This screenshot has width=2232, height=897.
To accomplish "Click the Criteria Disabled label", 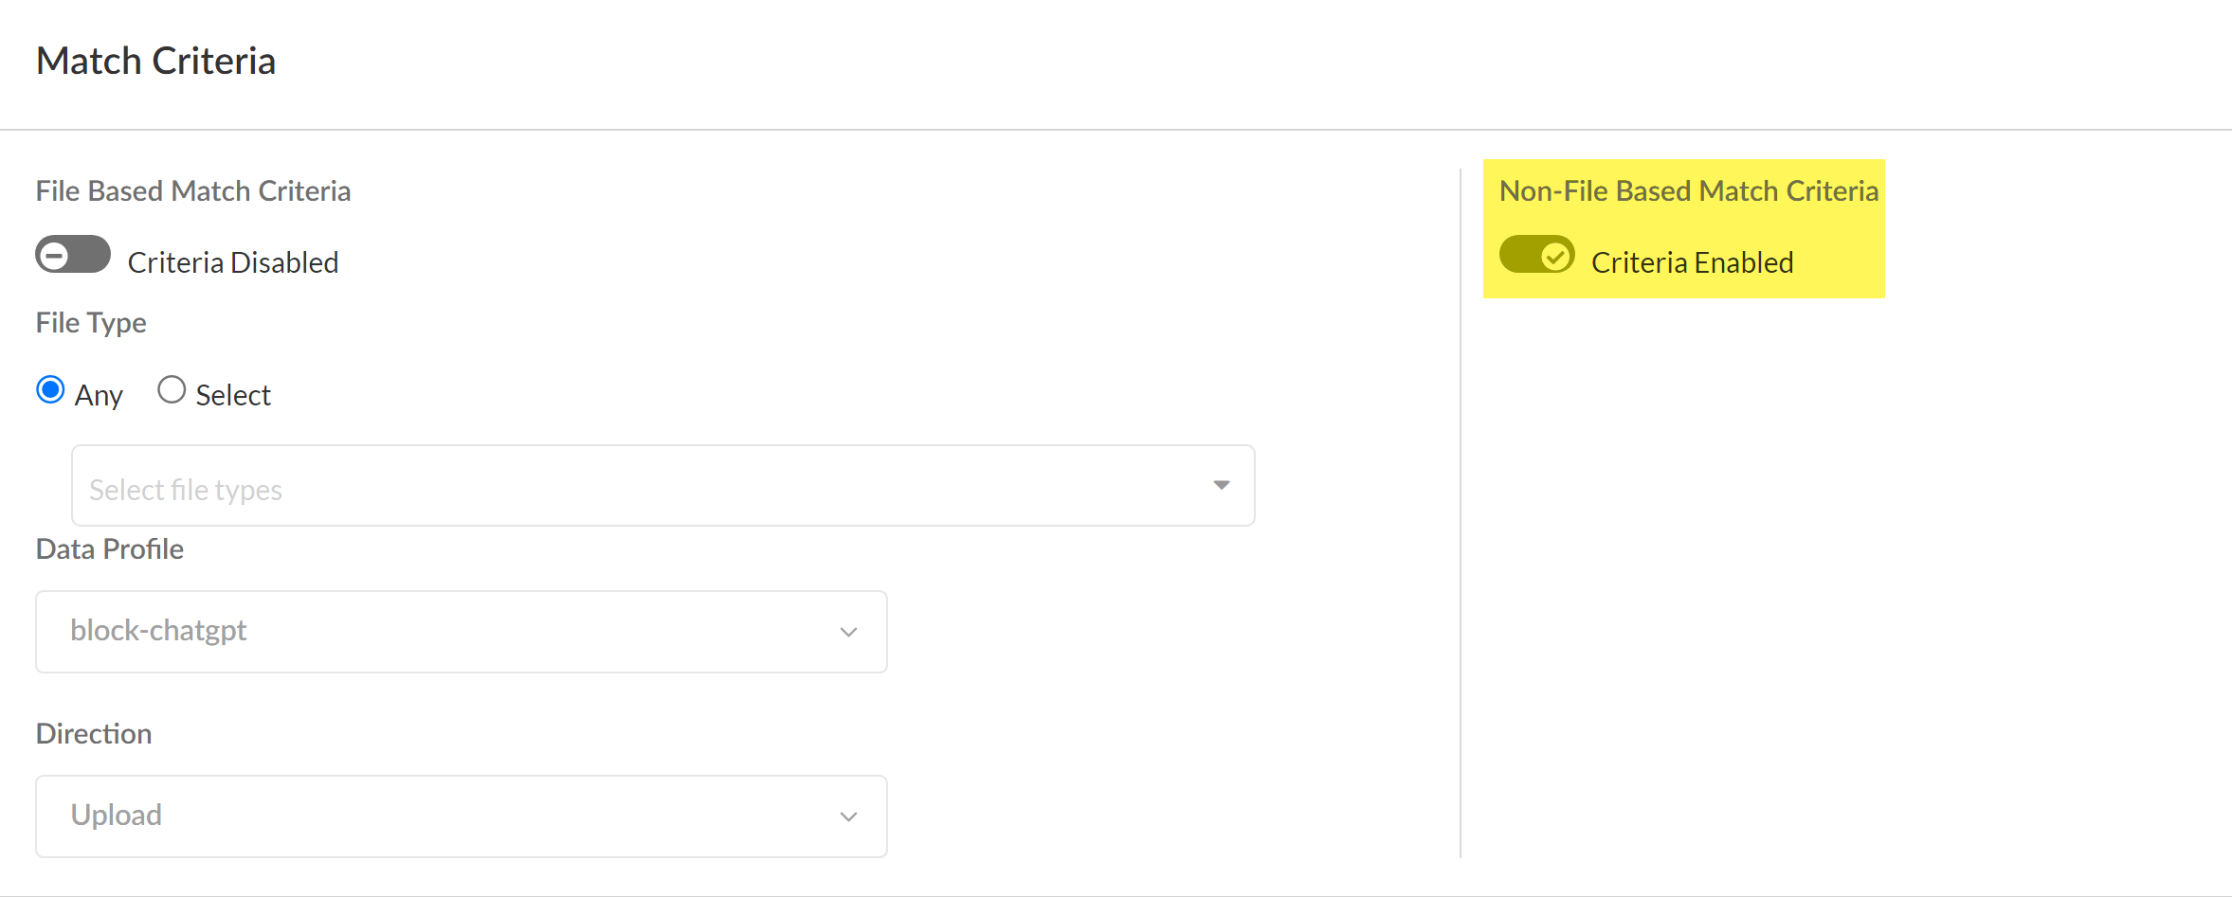I will tap(233, 262).
